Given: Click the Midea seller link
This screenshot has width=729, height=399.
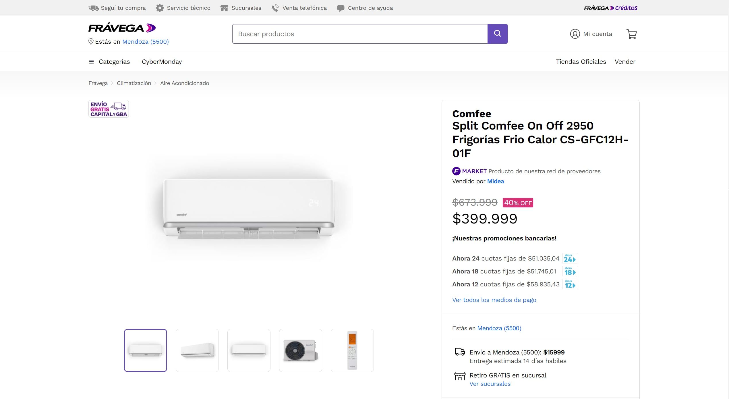Looking at the screenshot, I should tap(495, 181).
